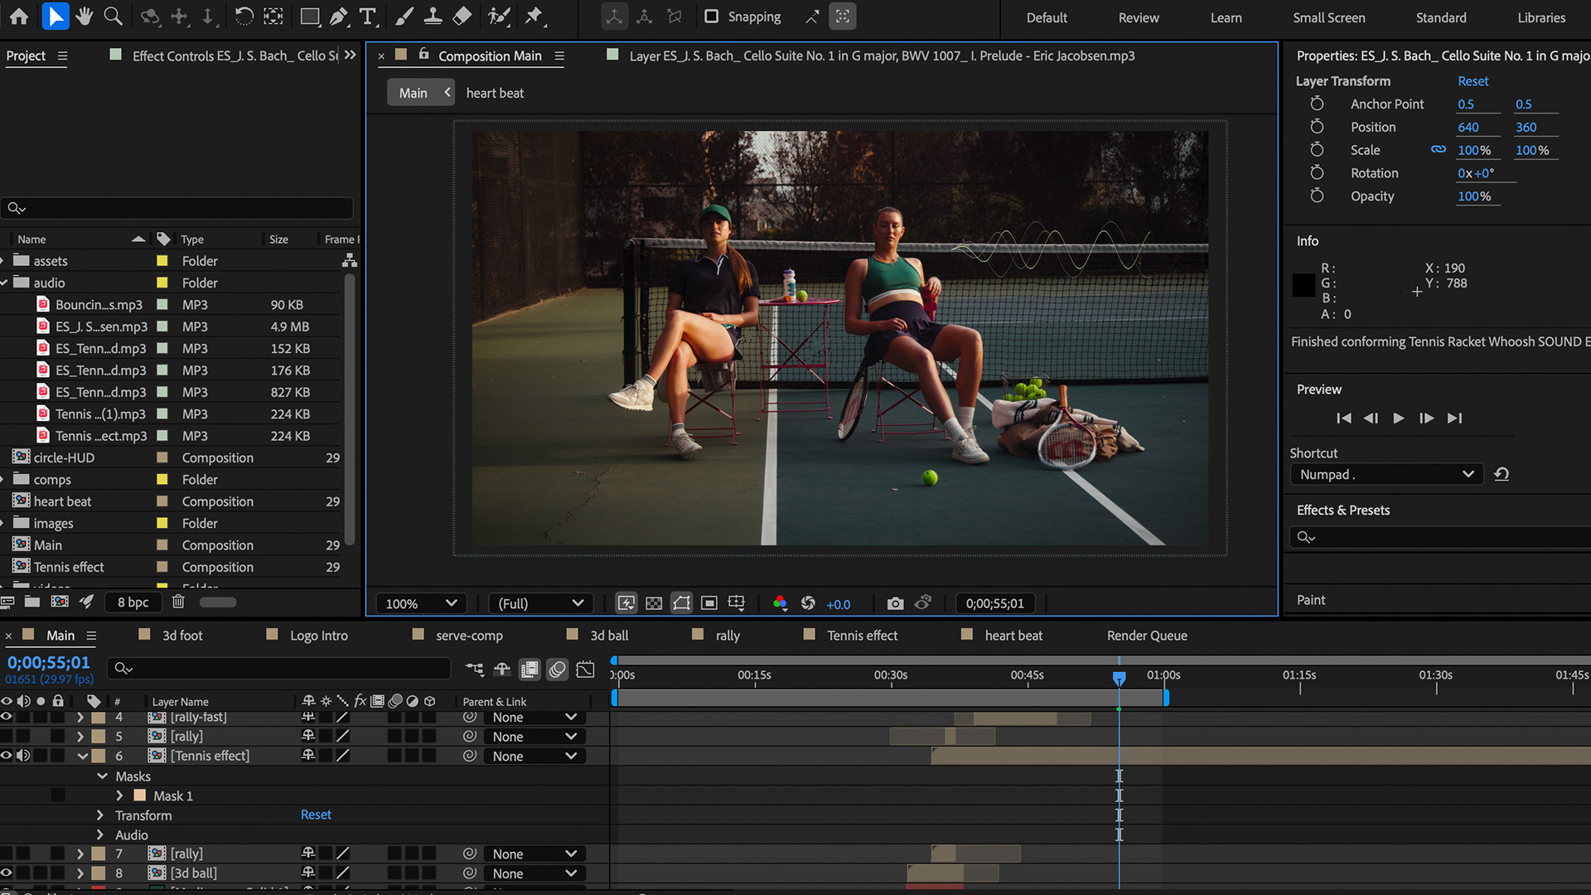The width and height of the screenshot is (1591, 895).
Task: Open the Numpad shortcut dropdown
Action: tap(1385, 474)
